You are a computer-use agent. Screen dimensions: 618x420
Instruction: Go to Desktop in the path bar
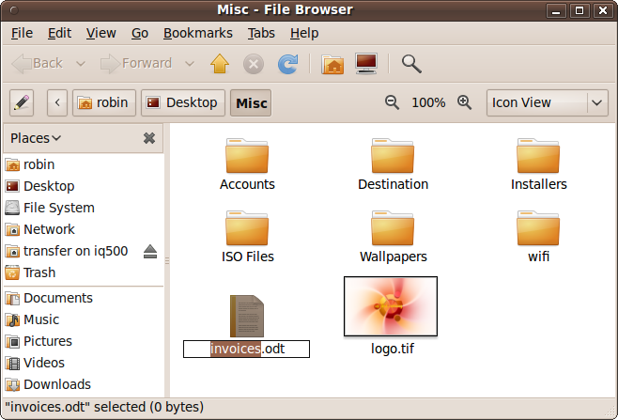(x=183, y=103)
